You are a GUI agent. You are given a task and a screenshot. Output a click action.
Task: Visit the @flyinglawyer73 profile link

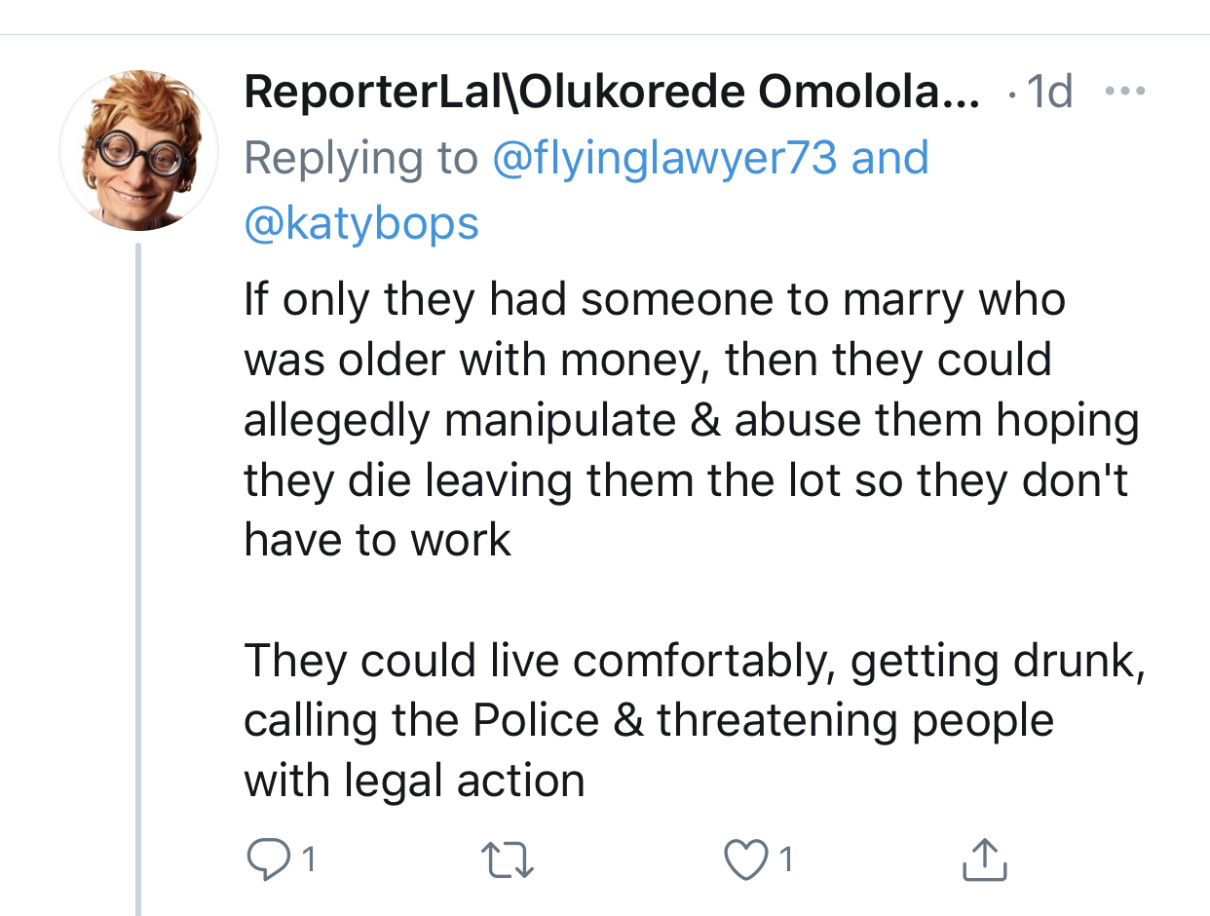point(666,158)
